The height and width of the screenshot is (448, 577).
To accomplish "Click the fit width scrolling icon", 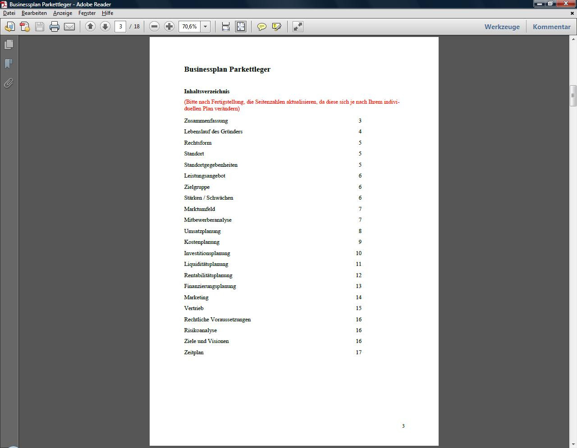I will (x=226, y=27).
